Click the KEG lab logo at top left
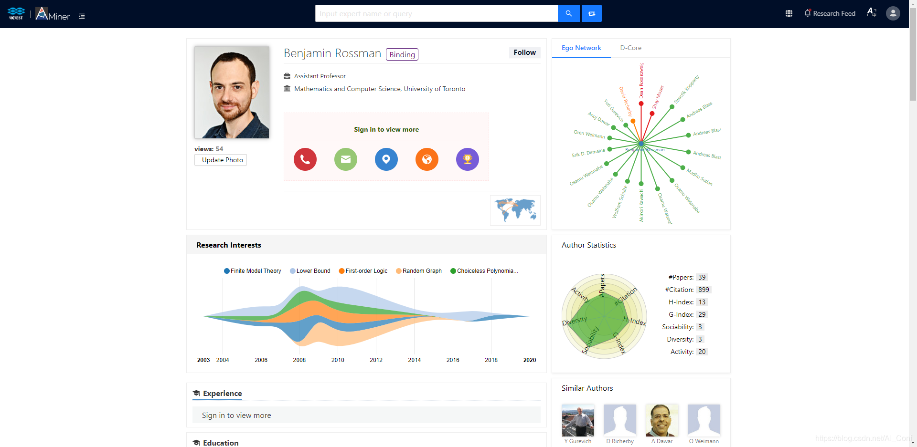 click(x=16, y=13)
